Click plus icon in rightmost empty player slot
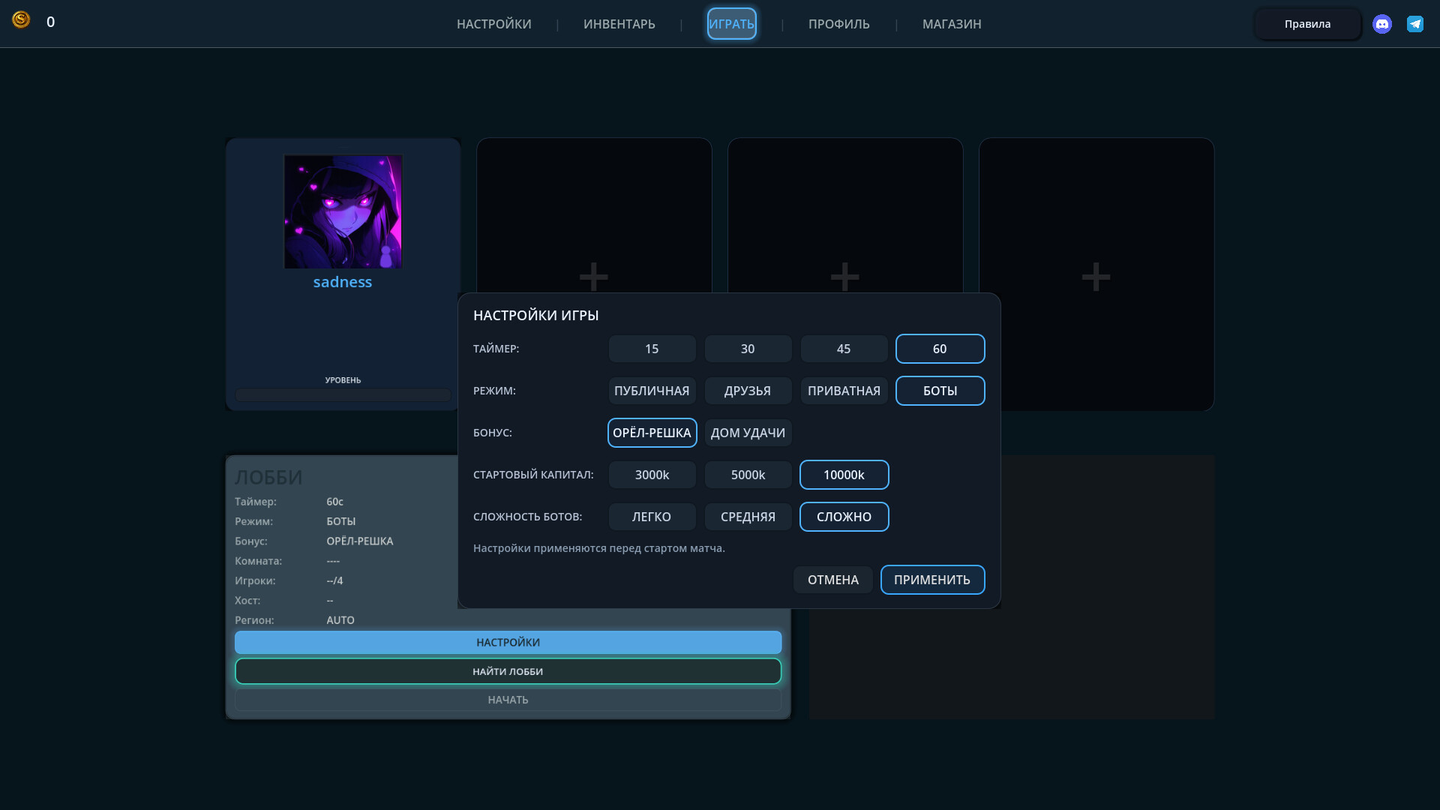The height and width of the screenshot is (810, 1440). [1096, 277]
